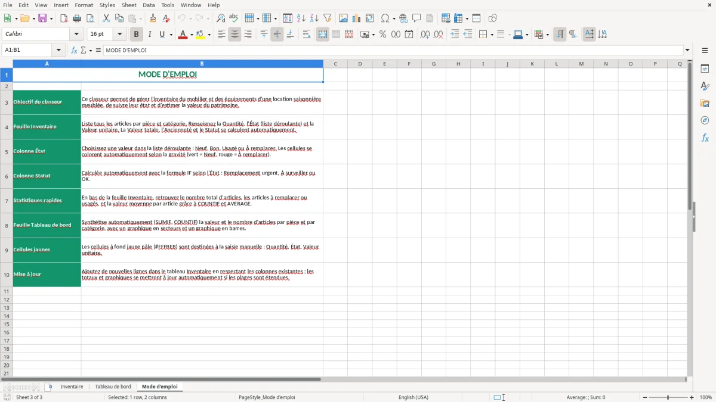Screen dimensions: 716x402
Task: Open Borders dropdown arrow
Action: click(491, 35)
